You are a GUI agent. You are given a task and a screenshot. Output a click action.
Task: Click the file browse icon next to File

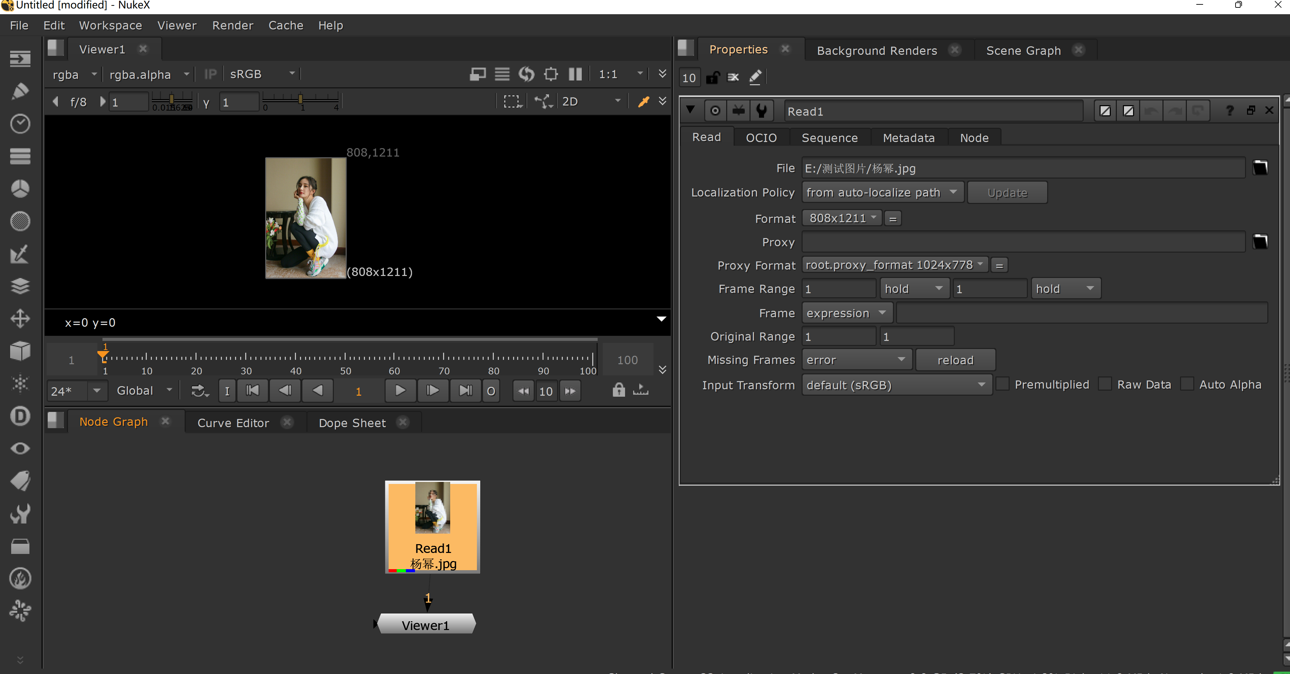coord(1260,168)
